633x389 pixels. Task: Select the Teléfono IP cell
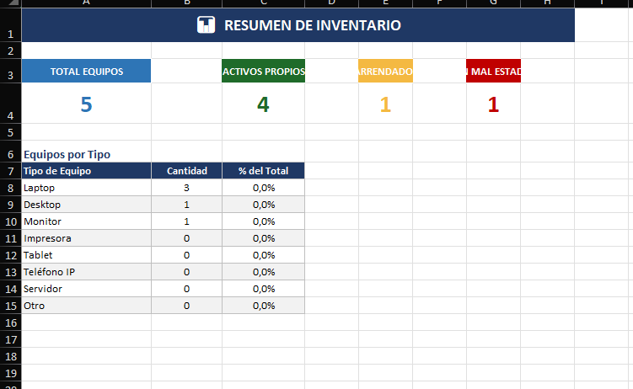click(86, 272)
